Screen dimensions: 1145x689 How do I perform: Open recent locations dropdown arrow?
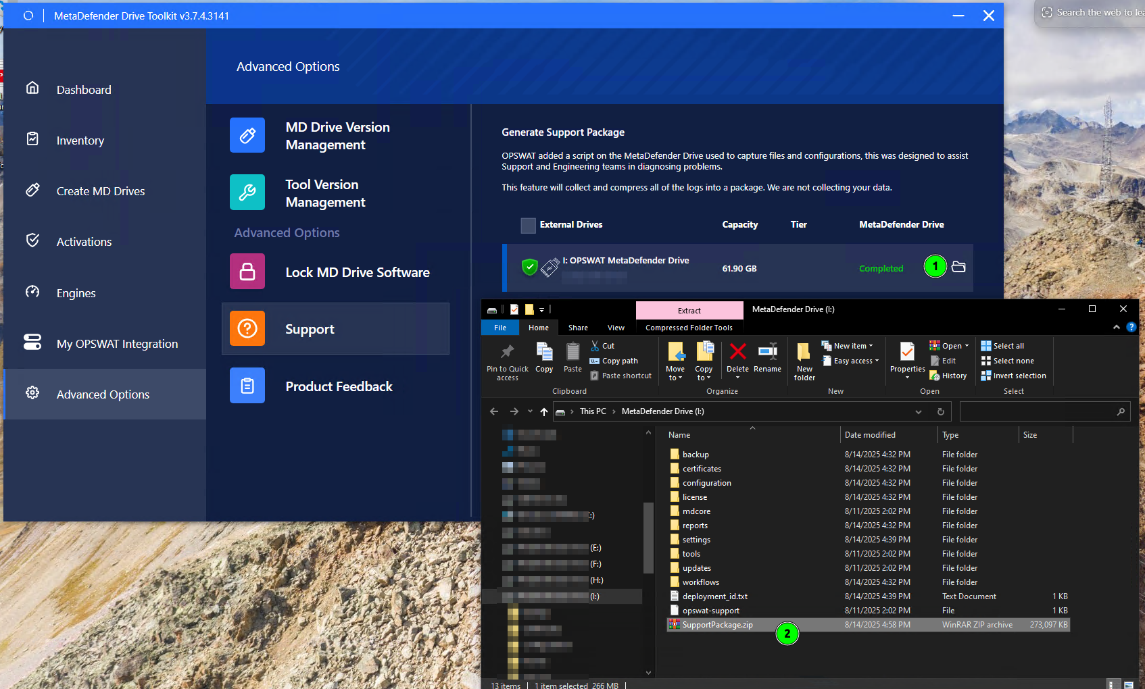click(x=530, y=411)
